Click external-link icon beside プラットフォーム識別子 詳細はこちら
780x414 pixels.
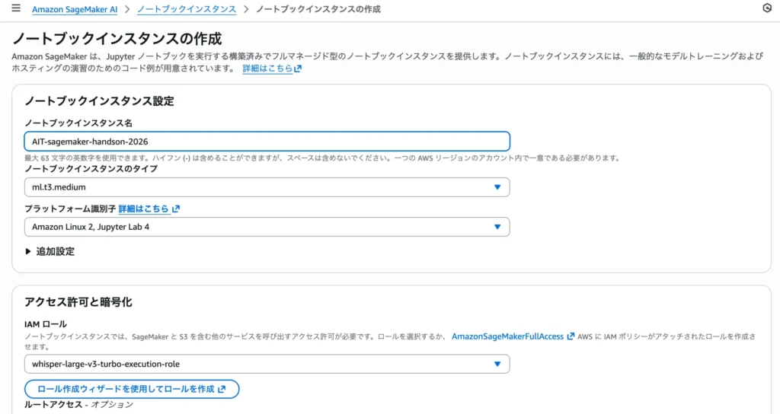coord(176,209)
